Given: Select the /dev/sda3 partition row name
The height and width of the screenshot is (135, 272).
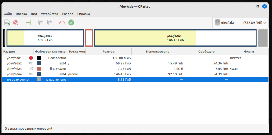Looking at the screenshot, I should tap(14, 69).
